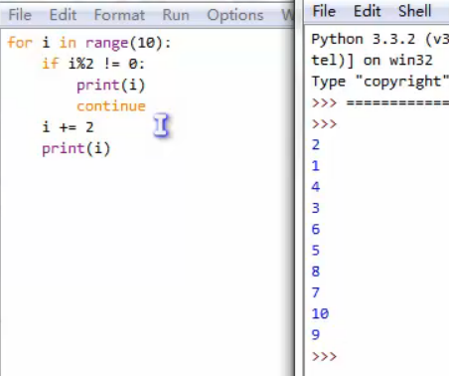Image resolution: width=449 pixels, height=376 pixels.
Task: Click the output value 6 in the shell
Action: coord(316,229)
